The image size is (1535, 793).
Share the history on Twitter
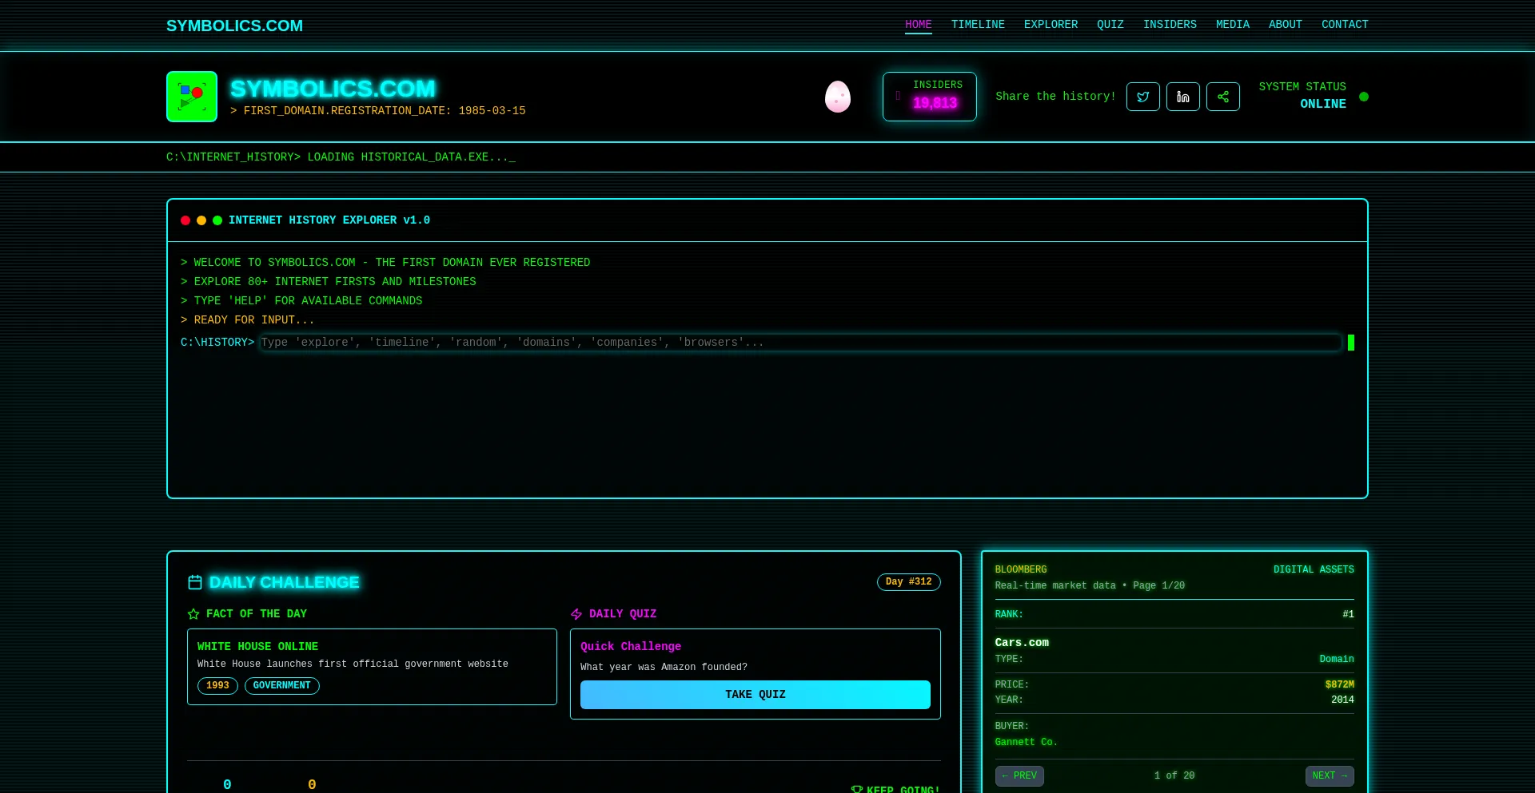coord(1142,97)
